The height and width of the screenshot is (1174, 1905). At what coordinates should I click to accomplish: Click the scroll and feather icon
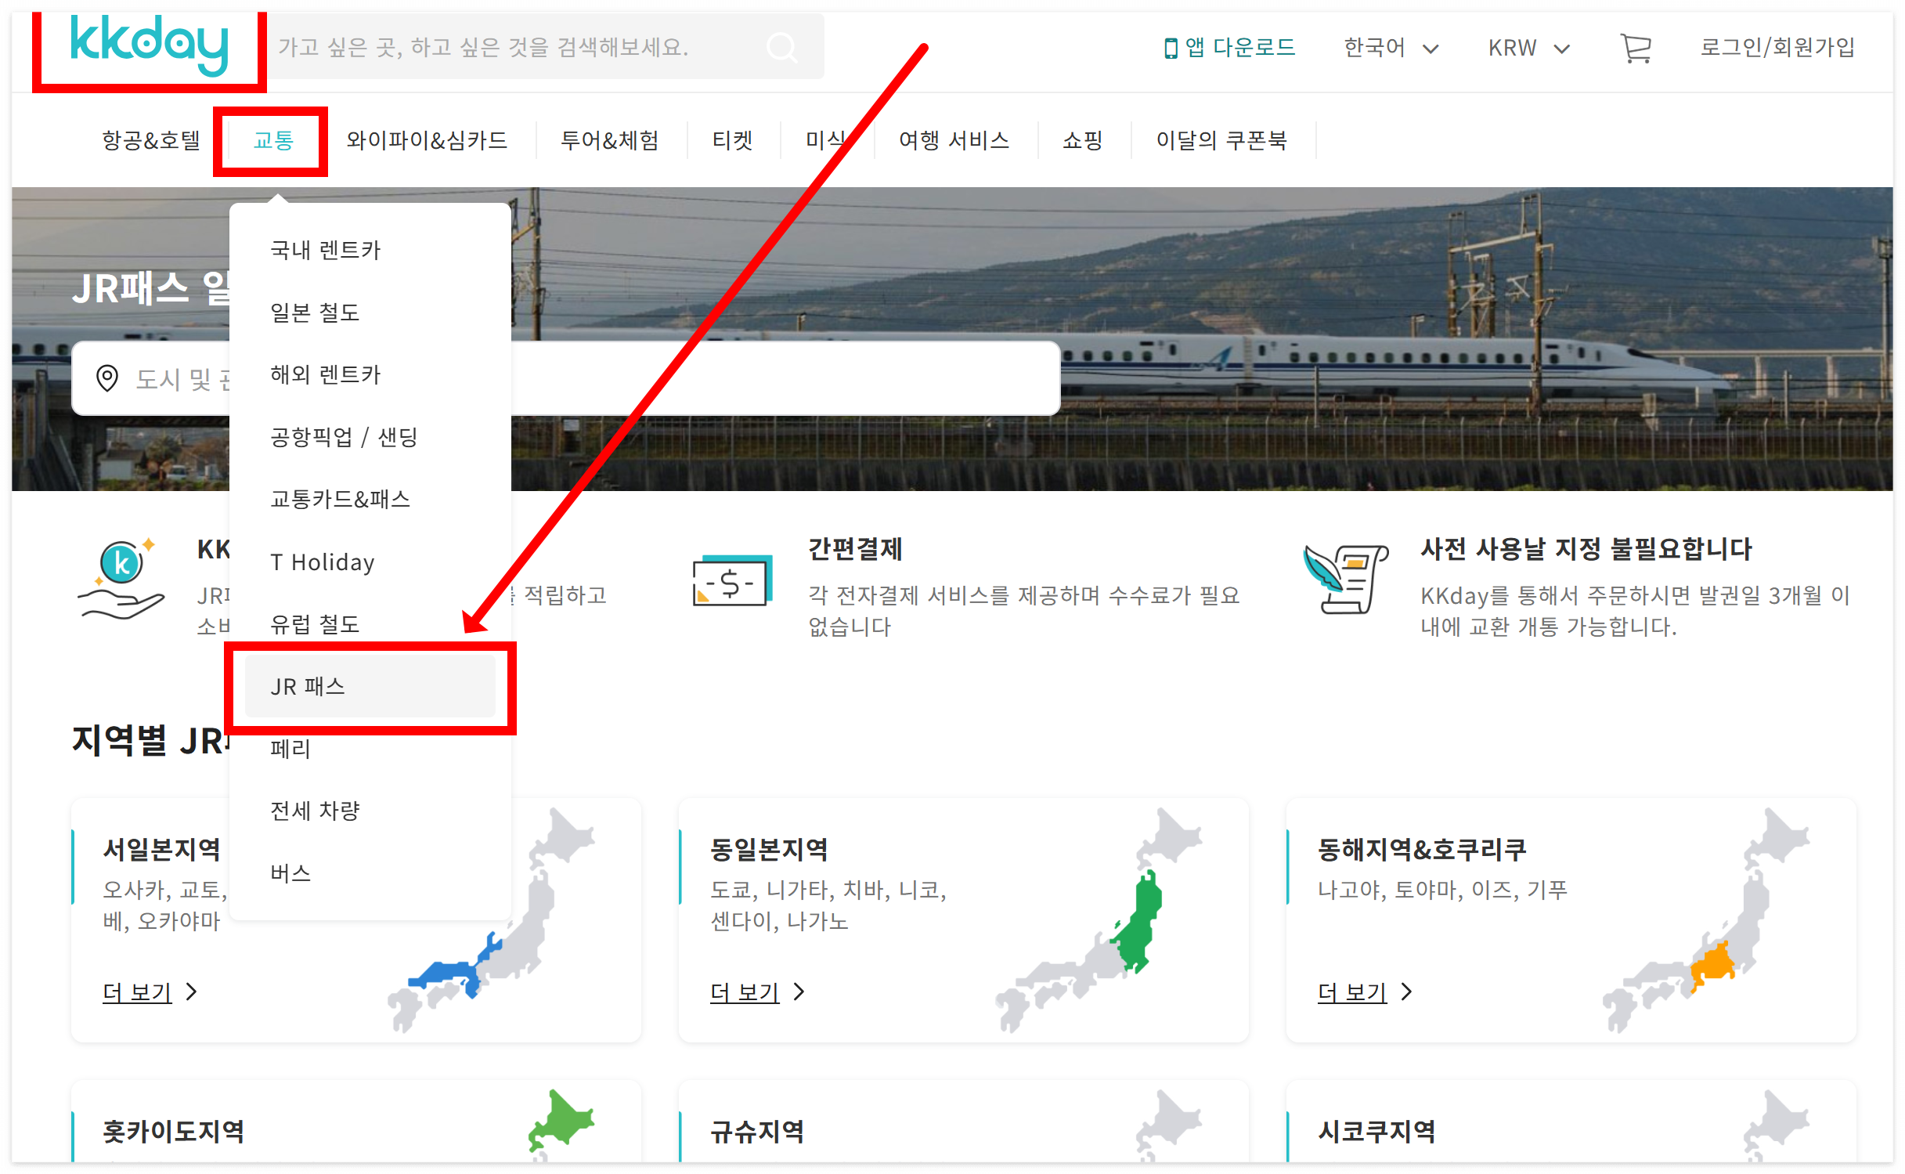pos(1344,578)
